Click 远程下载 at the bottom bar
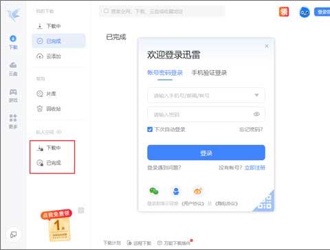The width and height of the screenshot is (330, 250). coord(139,243)
